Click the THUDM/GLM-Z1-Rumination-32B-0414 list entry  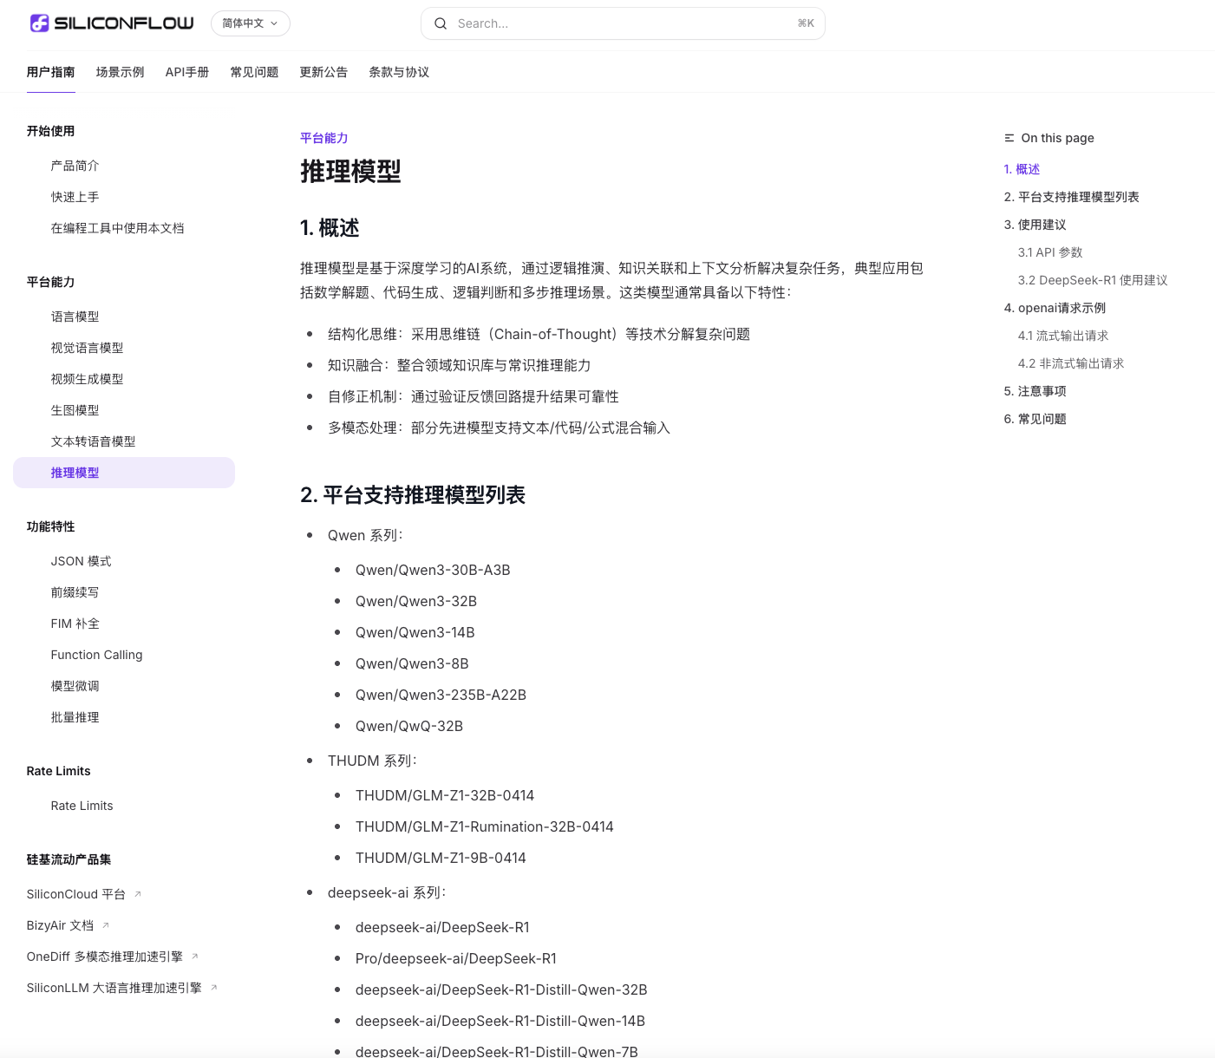(485, 826)
